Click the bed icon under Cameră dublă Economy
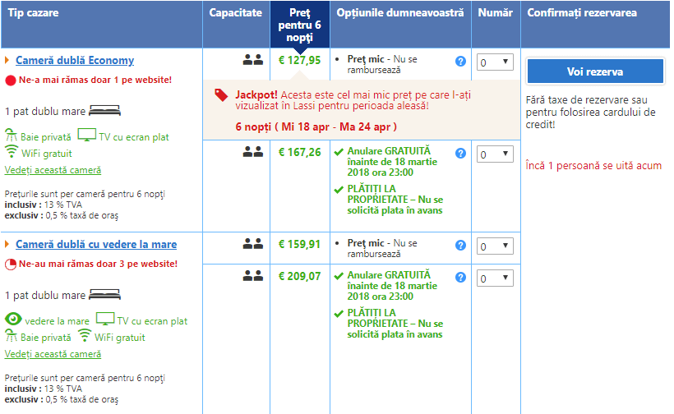This screenshot has height=414, width=674. 104,111
